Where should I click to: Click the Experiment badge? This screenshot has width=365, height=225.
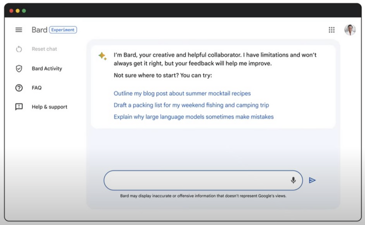63,30
